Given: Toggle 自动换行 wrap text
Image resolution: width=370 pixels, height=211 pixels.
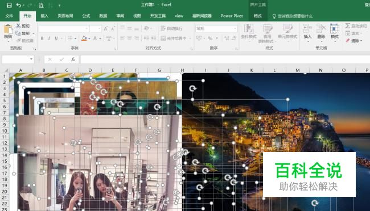Looking at the screenshot, I should point(171,28).
